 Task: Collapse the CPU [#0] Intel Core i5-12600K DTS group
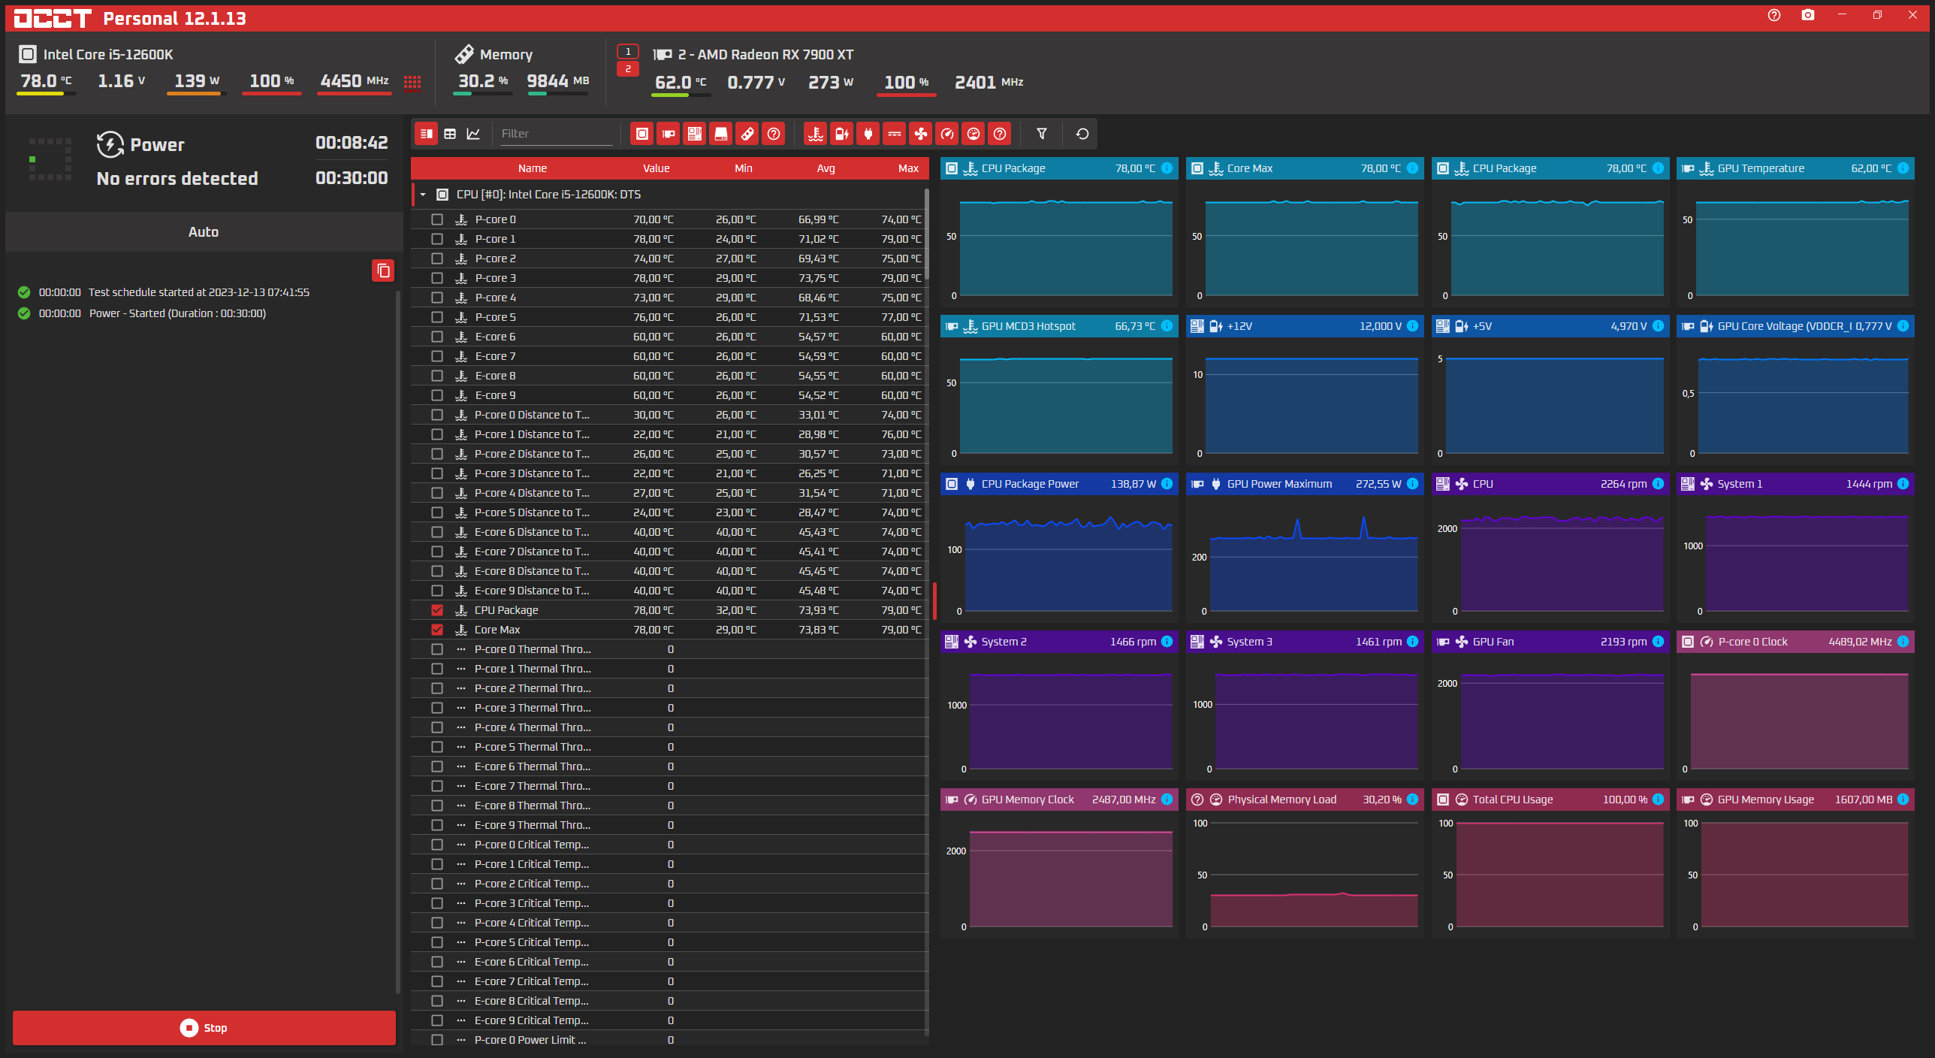point(423,195)
